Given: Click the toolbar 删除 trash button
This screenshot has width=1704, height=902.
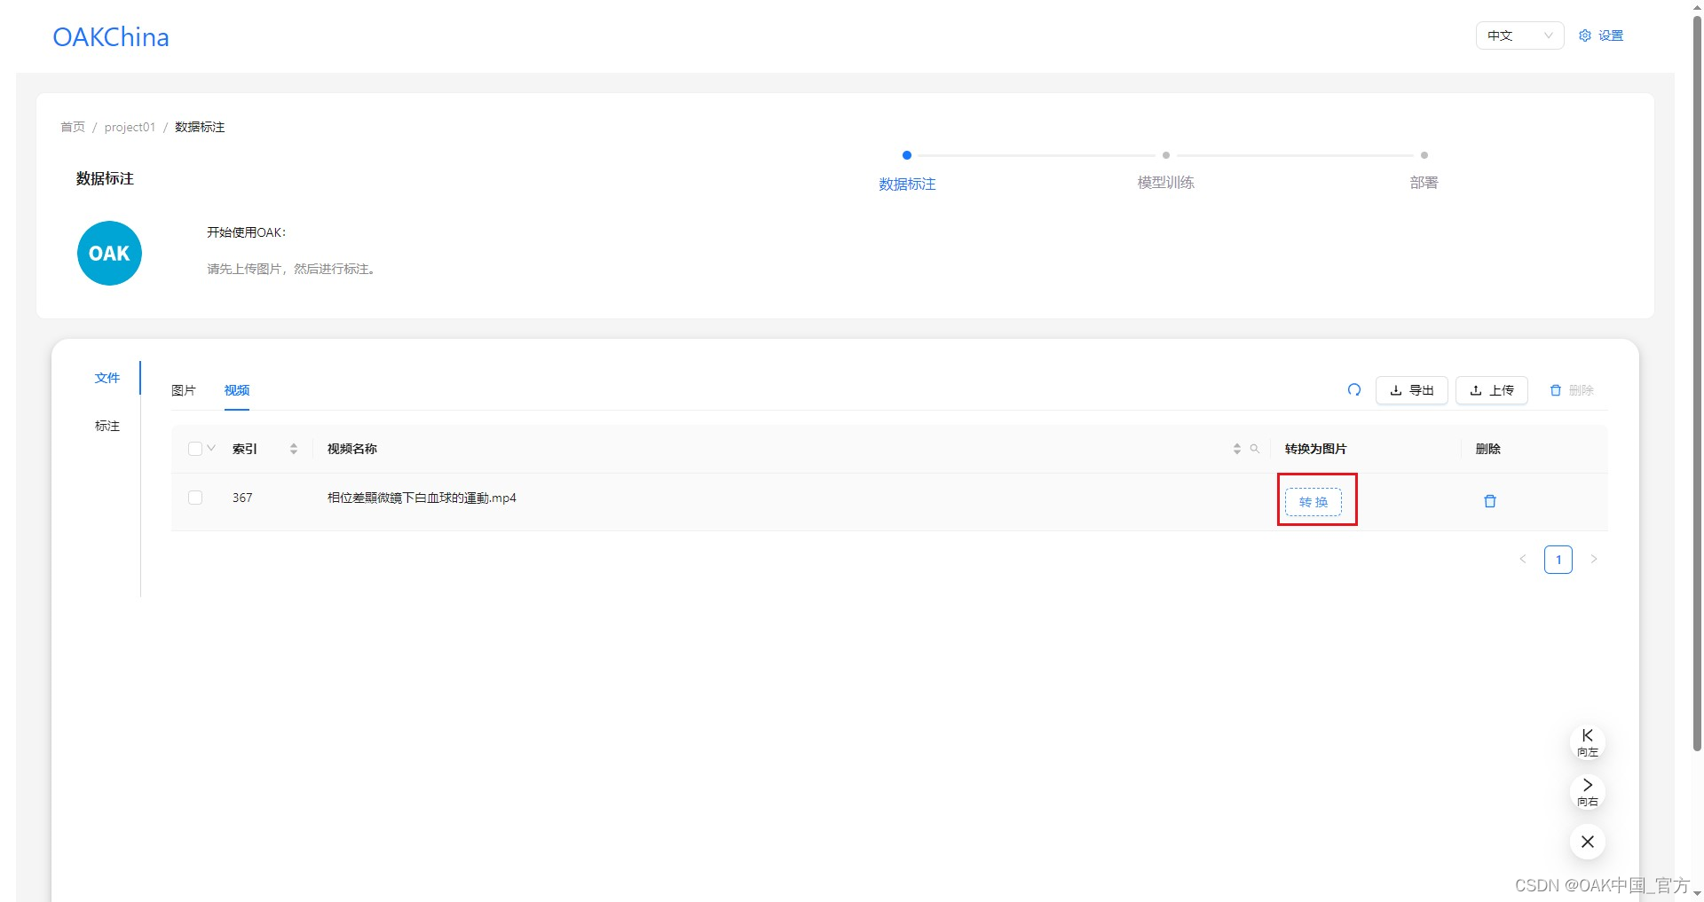Looking at the screenshot, I should click(x=1572, y=390).
